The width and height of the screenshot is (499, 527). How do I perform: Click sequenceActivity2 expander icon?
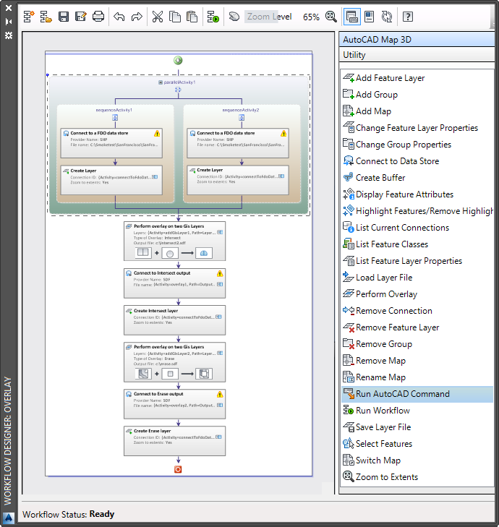[242, 118]
